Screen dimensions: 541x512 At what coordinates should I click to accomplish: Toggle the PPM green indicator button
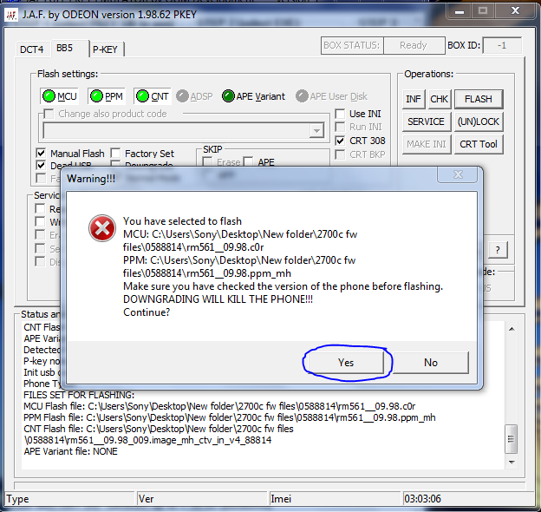click(x=107, y=96)
